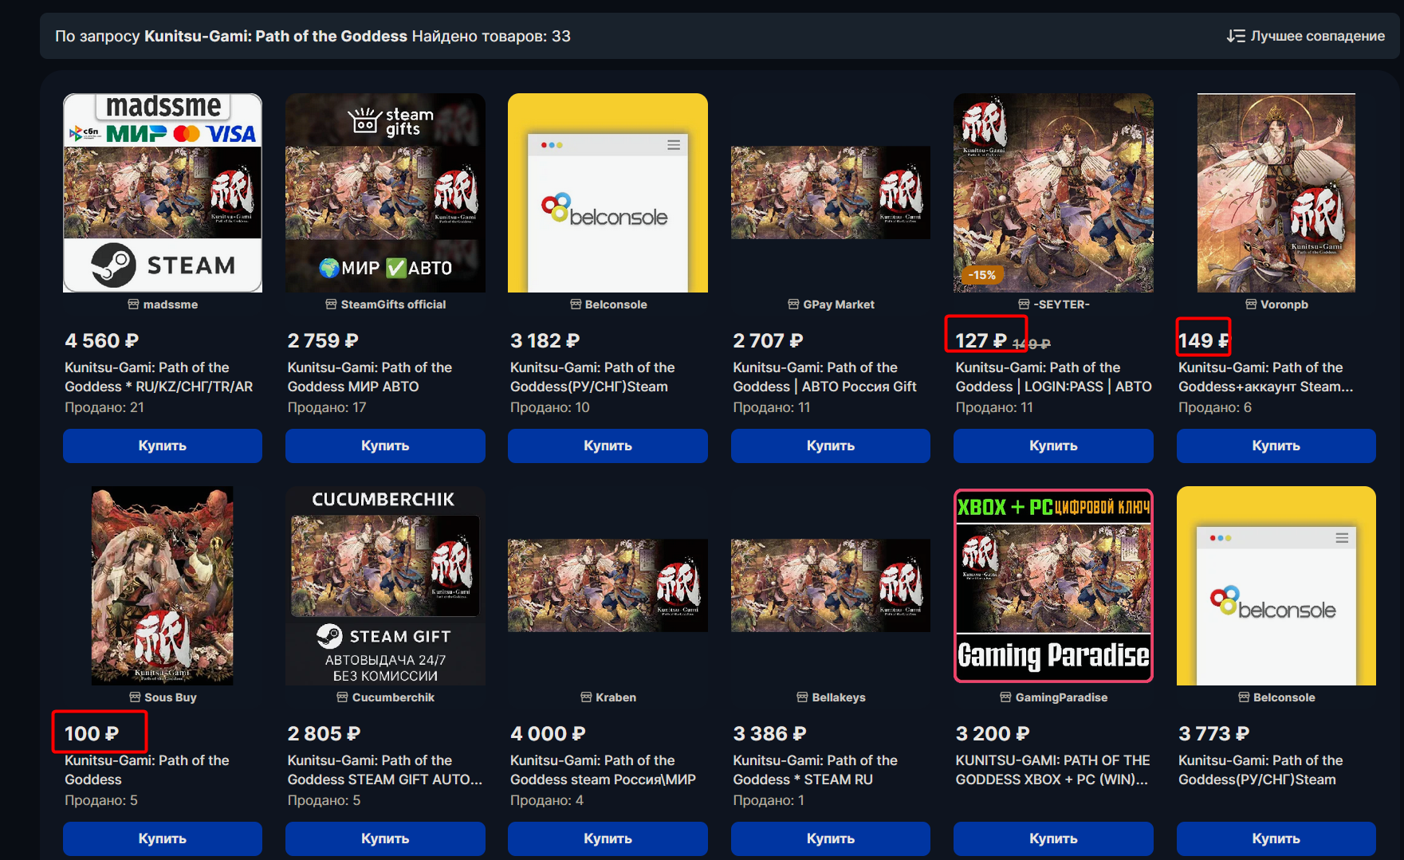Open the belconsole thumbnail priced 3 773 ₽
Viewport: 1404px width, 860px height.
[1276, 586]
